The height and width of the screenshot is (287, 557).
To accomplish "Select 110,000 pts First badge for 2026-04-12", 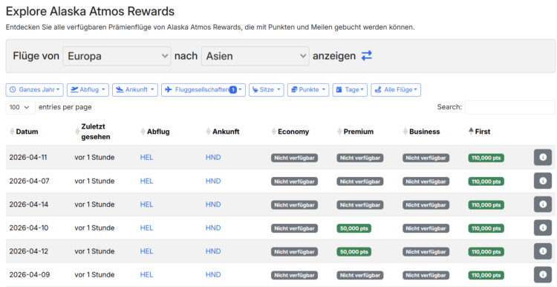I will click(x=486, y=252).
